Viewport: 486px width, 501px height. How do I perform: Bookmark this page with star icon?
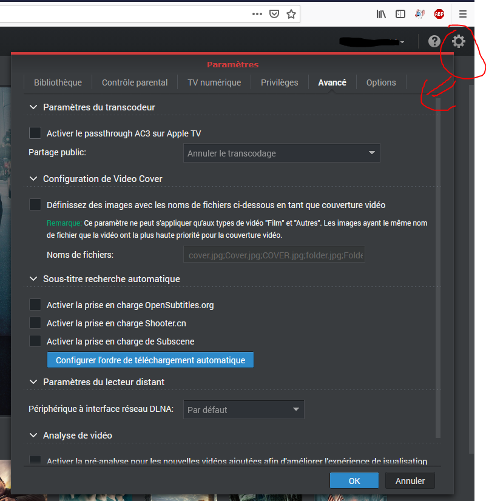pos(291,14)
